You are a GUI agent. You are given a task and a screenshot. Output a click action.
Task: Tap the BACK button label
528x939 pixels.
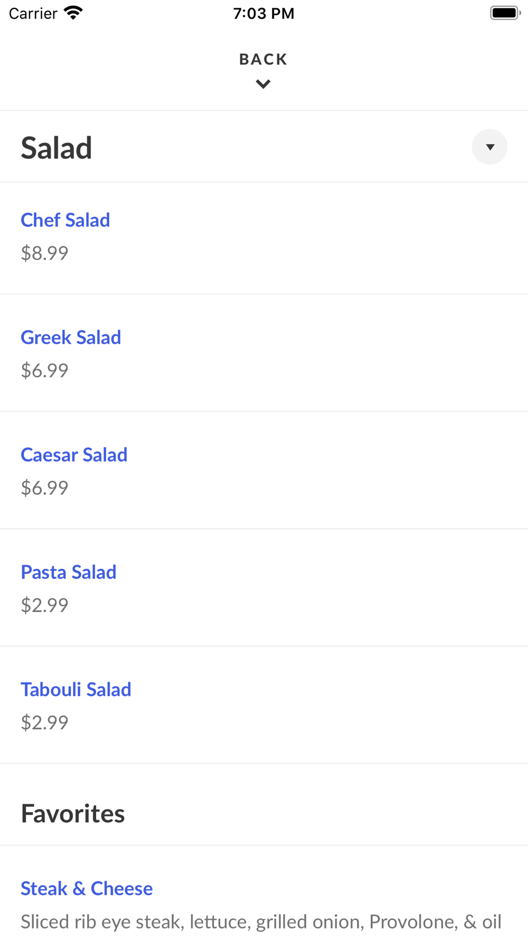[263, 59]
